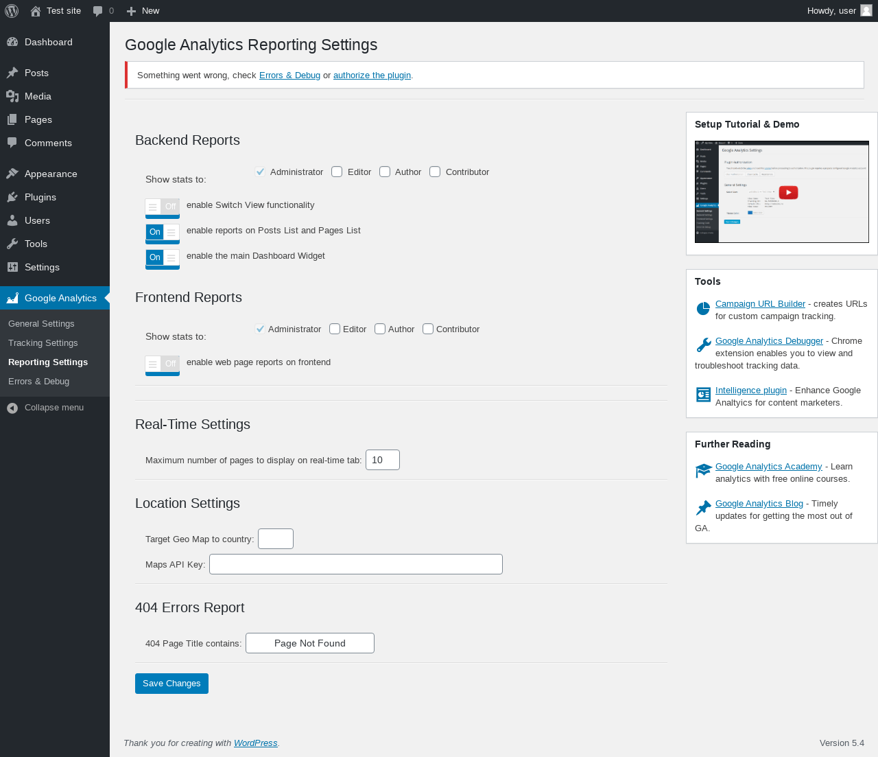The image size is (878, 757).
Task: Disable reports on Posts and Pages List
Action: [163, 233]
